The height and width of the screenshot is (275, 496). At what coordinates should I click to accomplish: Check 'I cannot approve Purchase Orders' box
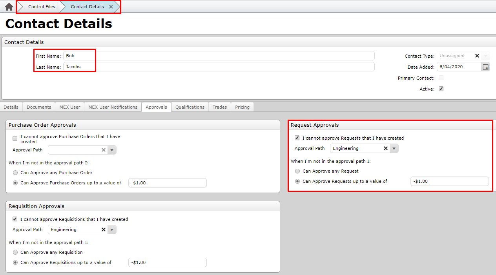click(15, 138)
